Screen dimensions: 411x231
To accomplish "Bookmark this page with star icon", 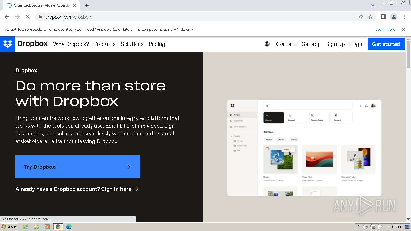I will tap(371, 17).
